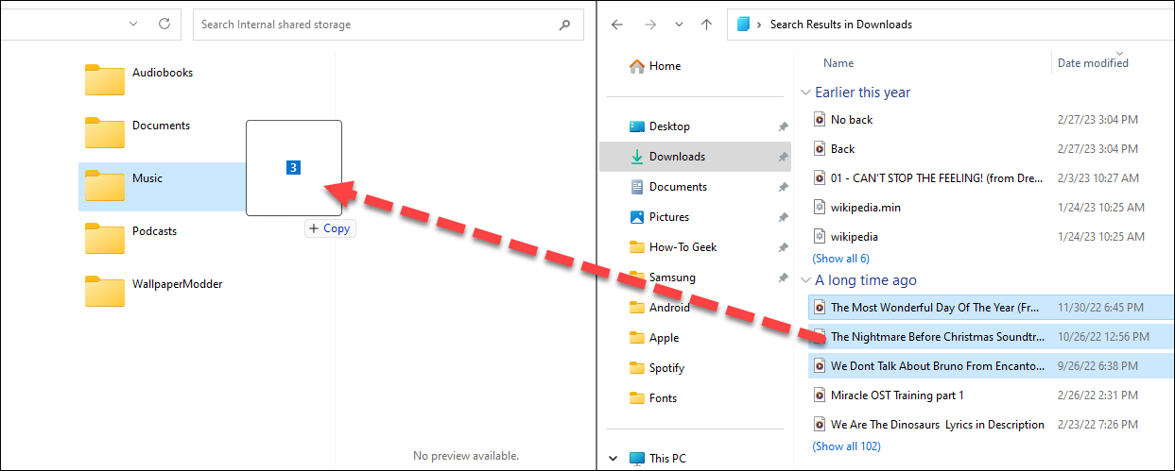Open the Audiobooks folder icon
Screen dimensions: 1175x471
(x=104, y=79)
